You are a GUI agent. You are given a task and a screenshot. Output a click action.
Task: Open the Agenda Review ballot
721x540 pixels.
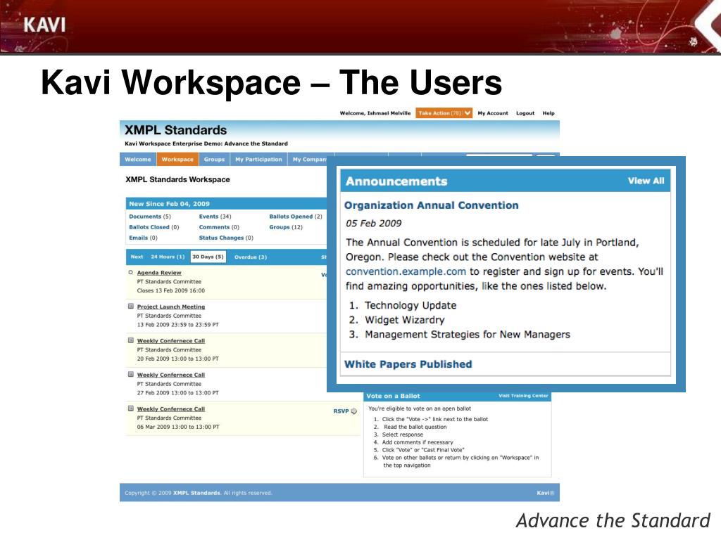159,273
